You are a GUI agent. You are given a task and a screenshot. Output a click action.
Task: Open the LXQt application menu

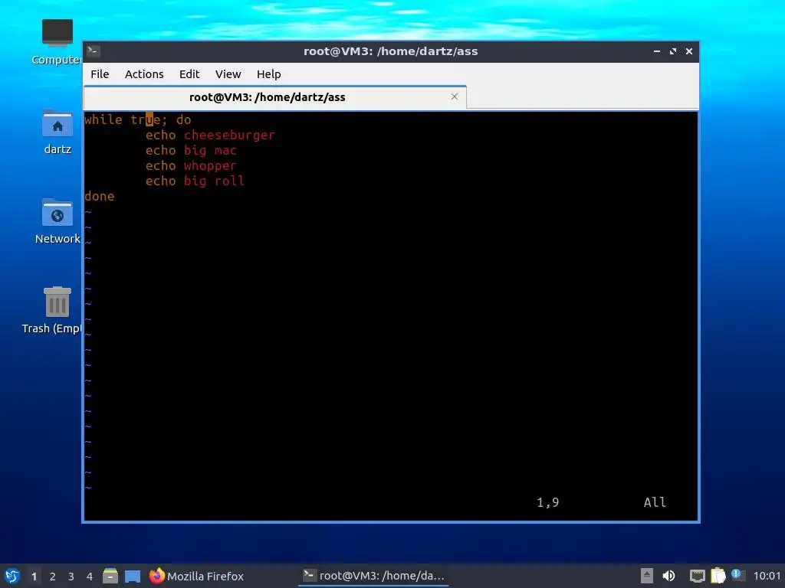tap(12, 576)
